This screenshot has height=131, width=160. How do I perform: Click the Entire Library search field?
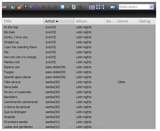pyautogui.click(x=134, y=7)
